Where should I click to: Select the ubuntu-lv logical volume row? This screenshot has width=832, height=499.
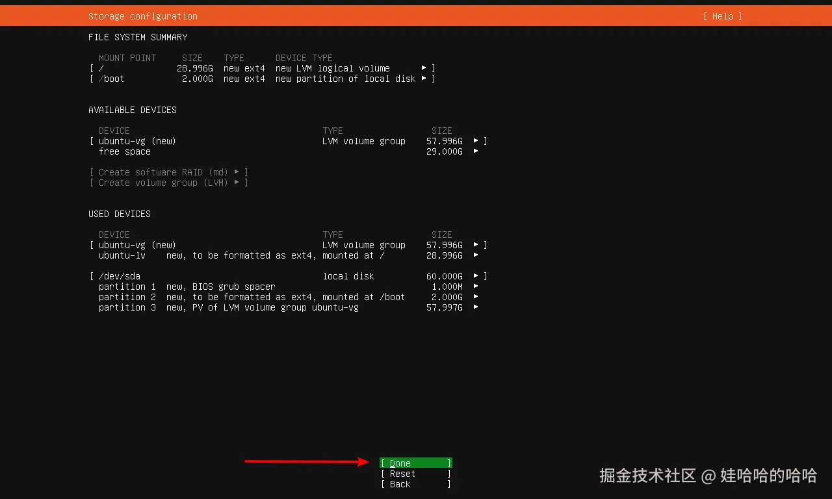tap(289, 255)
